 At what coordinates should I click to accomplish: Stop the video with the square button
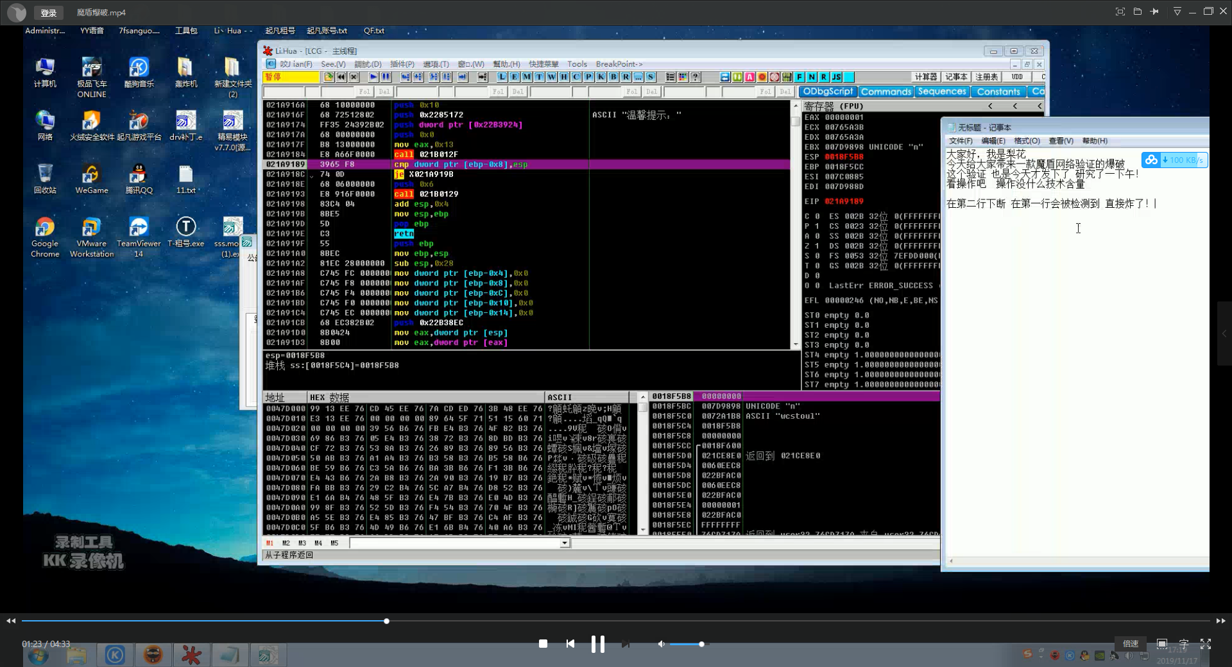pyautogui.click(x=543, y=643)
